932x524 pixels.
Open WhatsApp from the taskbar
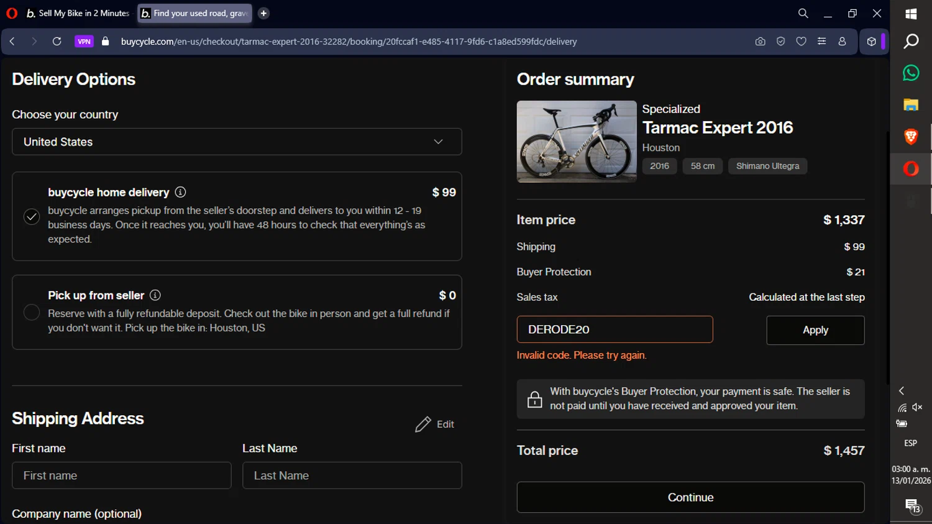(911, 73)
